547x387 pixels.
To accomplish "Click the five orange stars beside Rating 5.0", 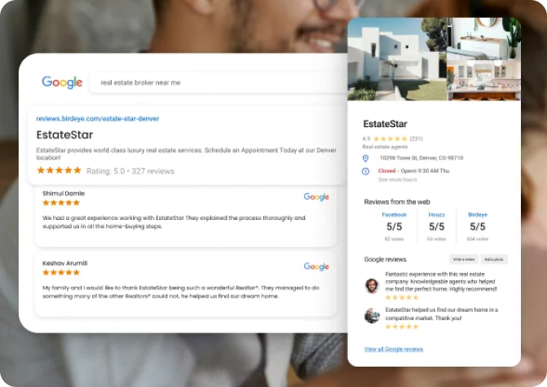I will click(x=59, y=170).
